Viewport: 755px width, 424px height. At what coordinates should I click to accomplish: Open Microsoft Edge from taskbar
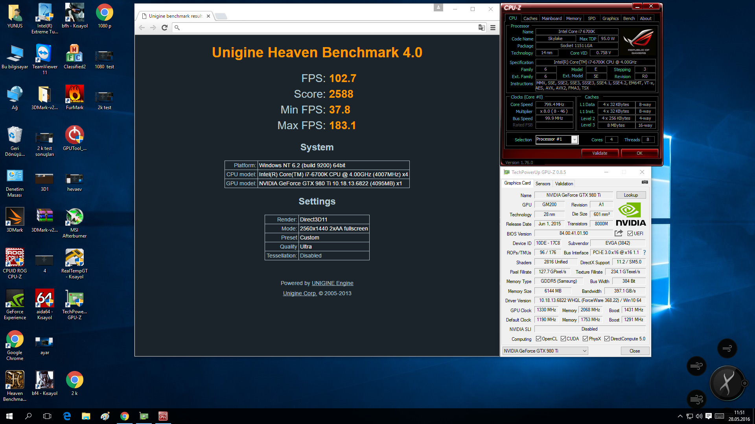click(x=67, y=416)
